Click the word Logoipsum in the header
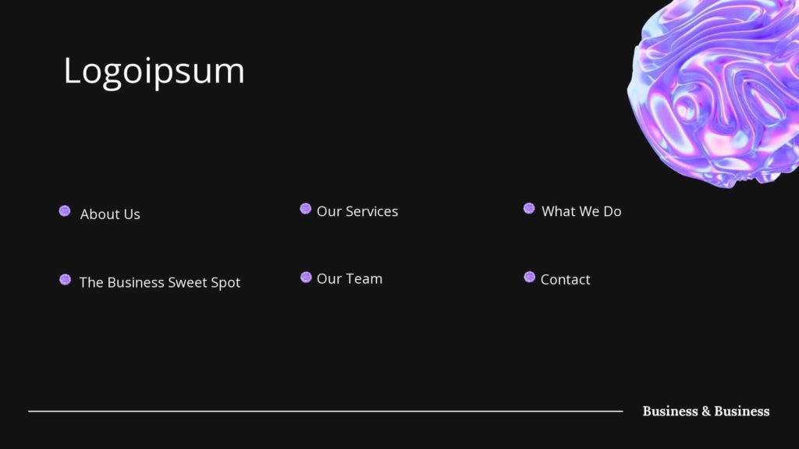This screenshot has height=449, width=799. click(x=154, y=71)
